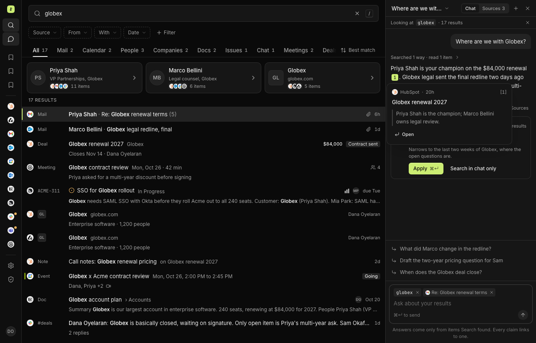Select the Chat toggle in side panel
536x343 pixels.
(x=470, y=8)
